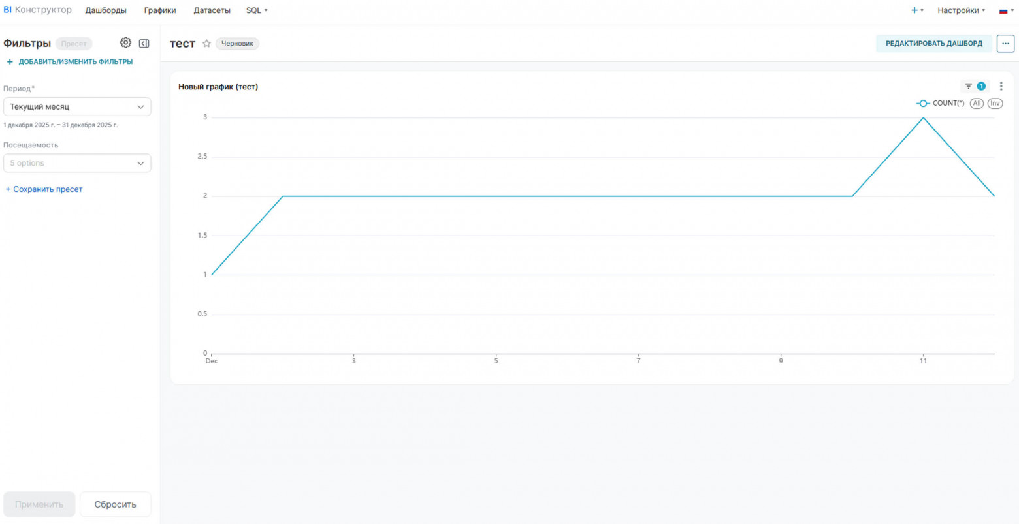1019x524 pixels.
Task: Expand the Посещаемость filter dropdown
Action: pyautogui.click(x=77, y=163)
